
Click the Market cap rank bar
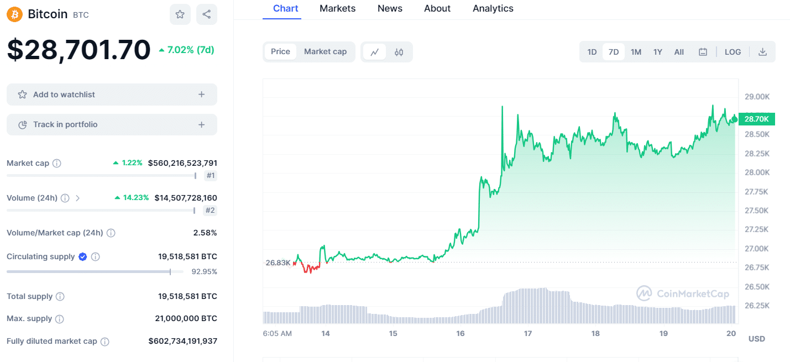[x=102, y=176]
